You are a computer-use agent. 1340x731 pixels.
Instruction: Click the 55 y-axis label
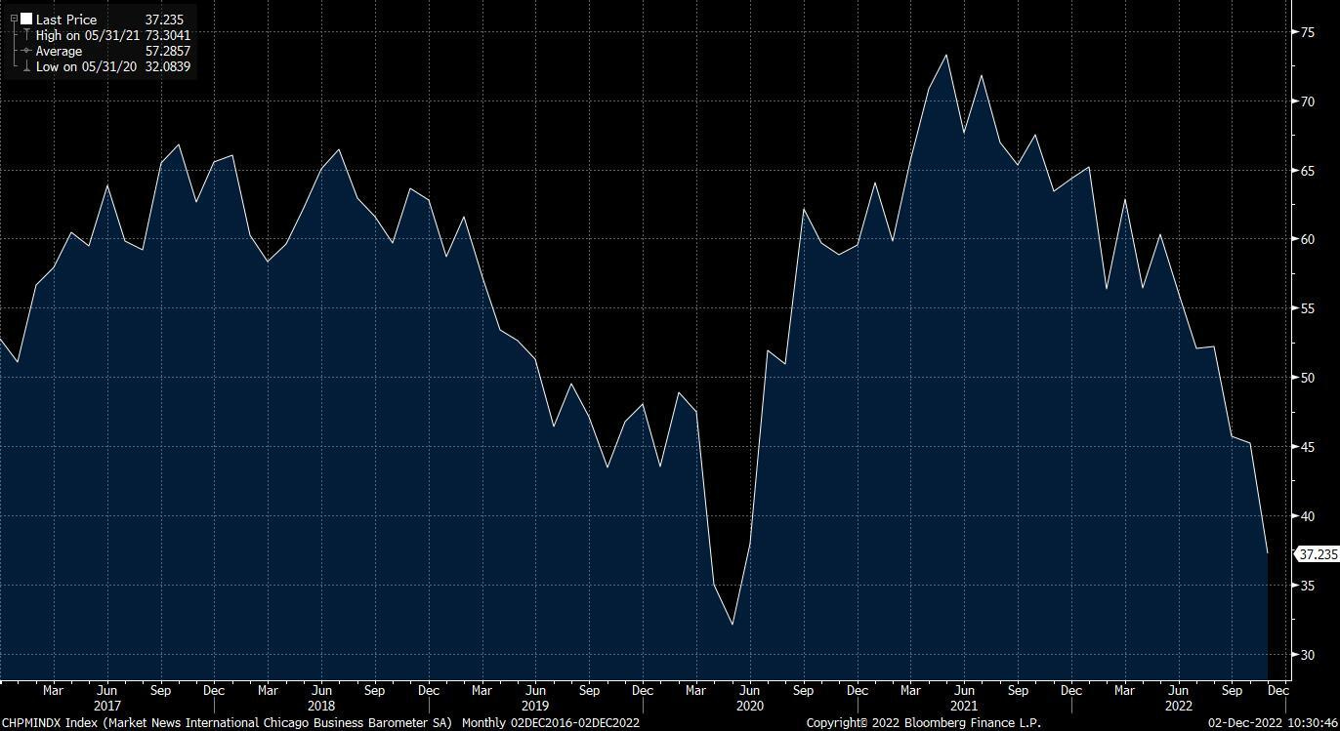(1307, 308)
